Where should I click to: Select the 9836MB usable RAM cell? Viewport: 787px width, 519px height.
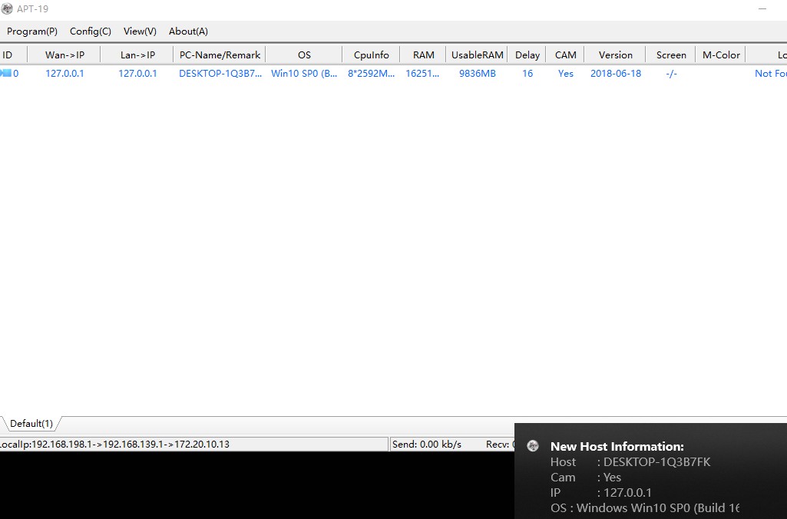(478, 73)
